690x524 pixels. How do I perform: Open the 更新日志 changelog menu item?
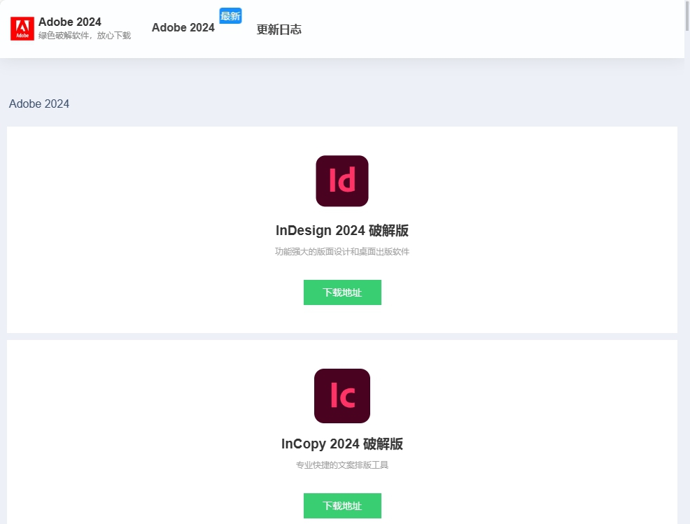point(279,29)
